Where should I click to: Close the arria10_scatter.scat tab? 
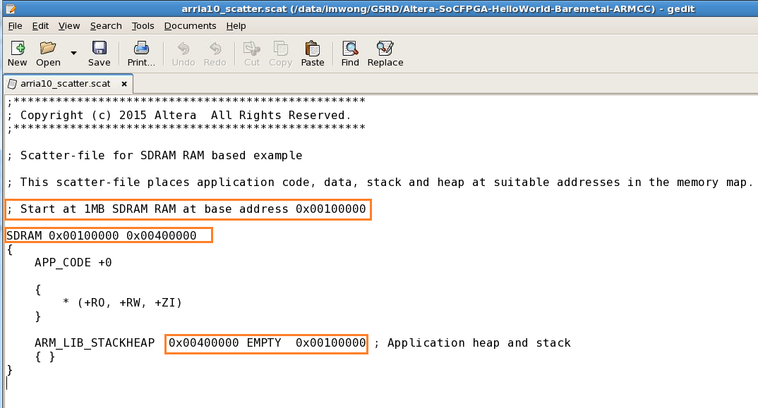tap(124, 84)
